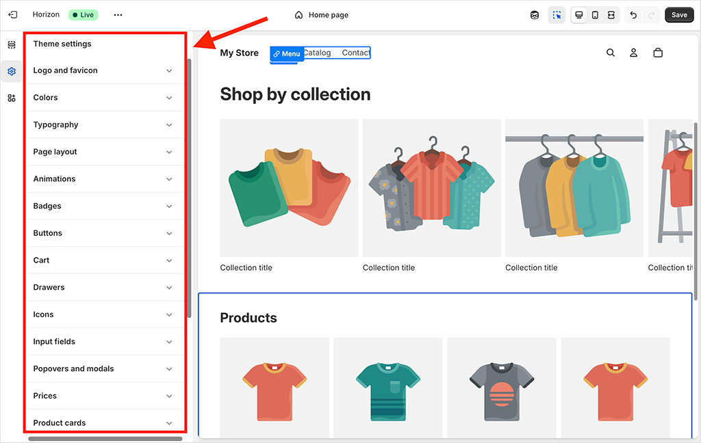Click the first Collection title link
Screen dimensions: 701x443
point(246,267)
